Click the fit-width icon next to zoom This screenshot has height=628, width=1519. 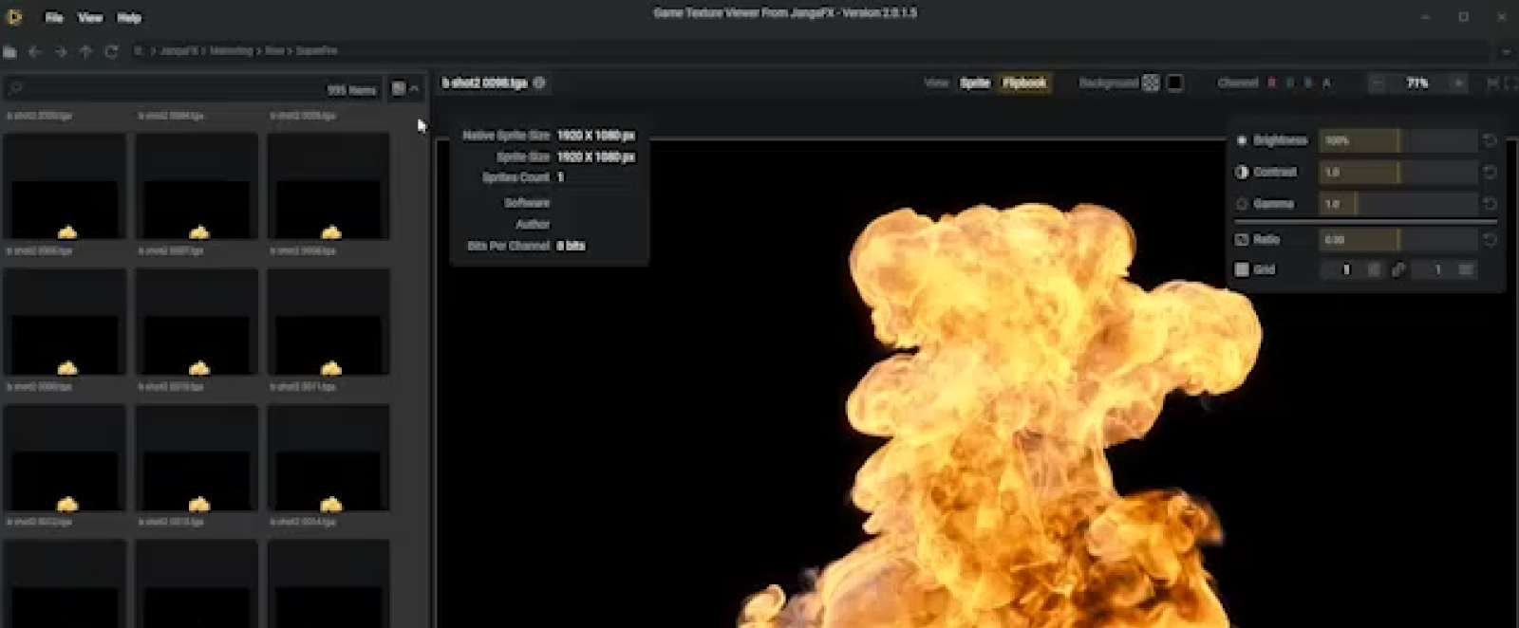point(1492,83)
